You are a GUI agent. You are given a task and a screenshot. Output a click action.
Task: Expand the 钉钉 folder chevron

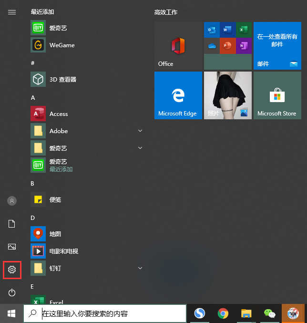click(140, 268)
